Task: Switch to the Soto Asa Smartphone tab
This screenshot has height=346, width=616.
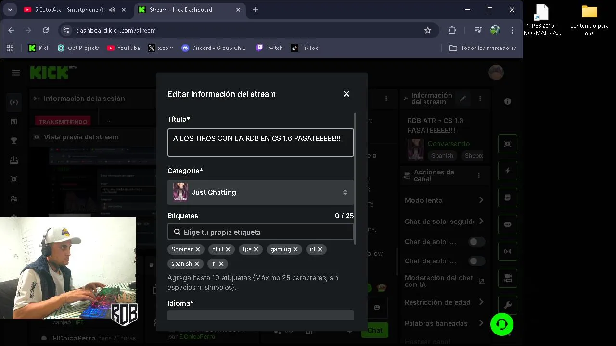Action: pos(70,10)
